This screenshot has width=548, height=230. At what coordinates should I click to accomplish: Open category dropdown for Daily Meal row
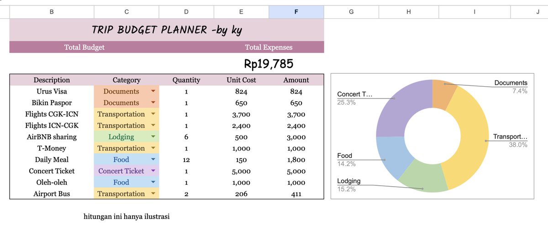(x=153, y=160)
